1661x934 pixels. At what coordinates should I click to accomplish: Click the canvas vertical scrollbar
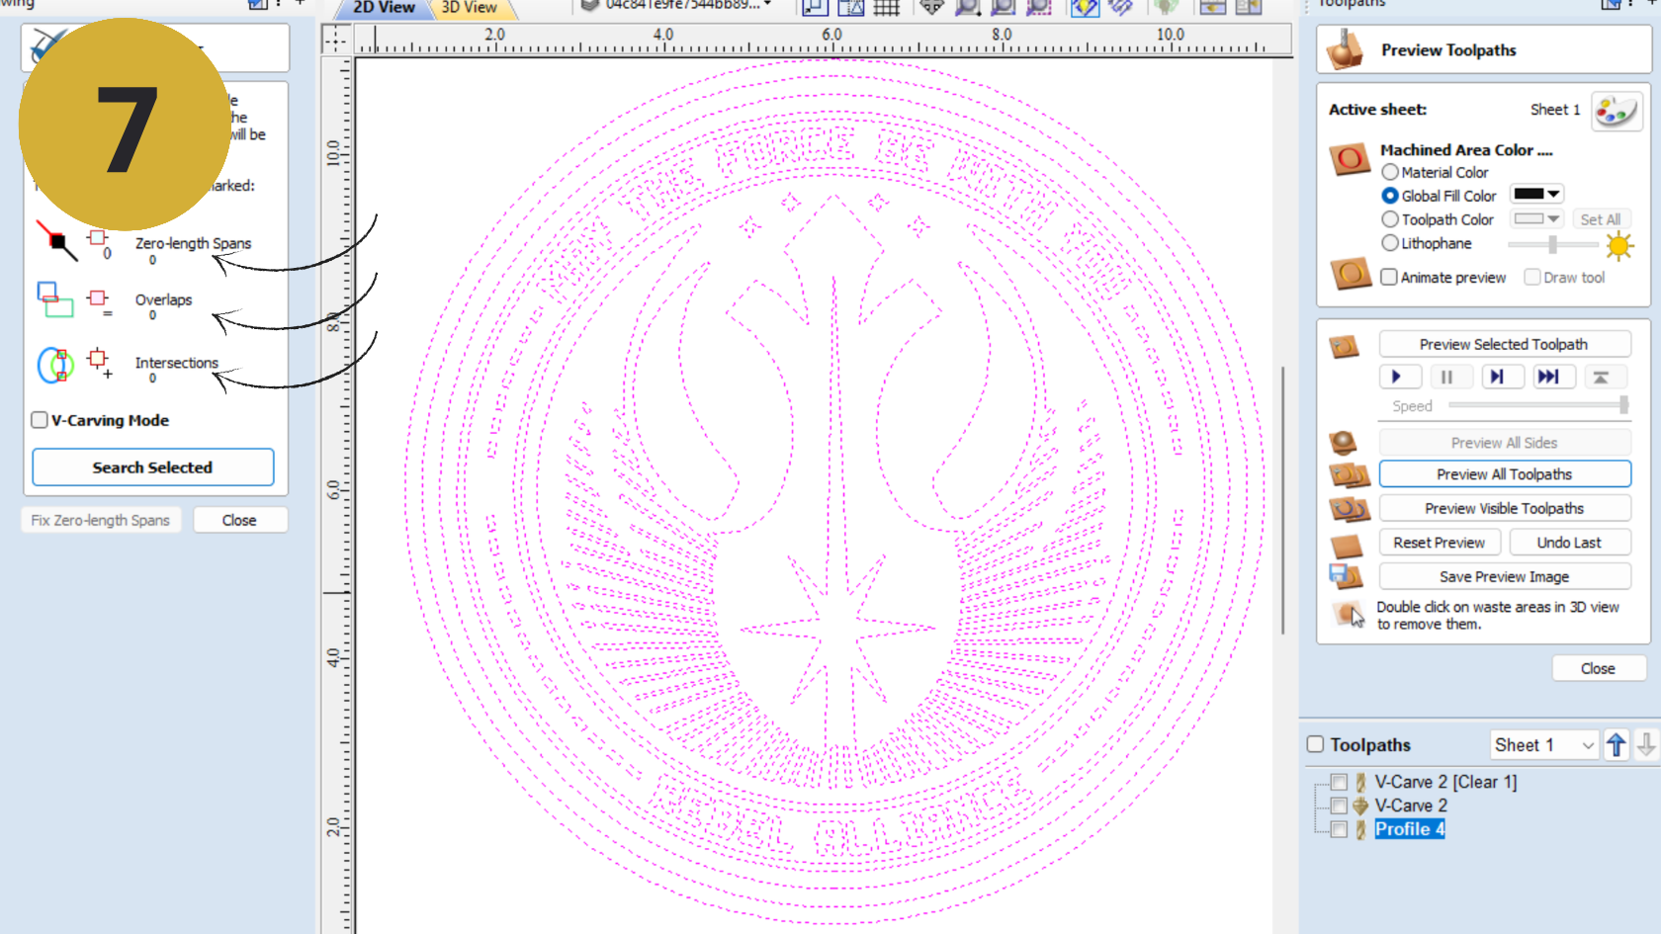point(1282,500)
